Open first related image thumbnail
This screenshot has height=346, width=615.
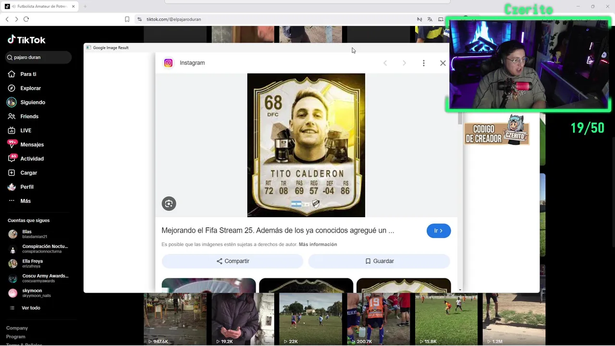click(x=209, y=285)
